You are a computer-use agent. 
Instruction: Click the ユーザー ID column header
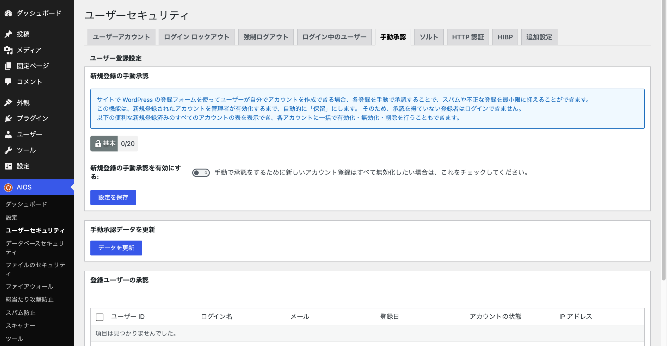click(x=128, y=317)
